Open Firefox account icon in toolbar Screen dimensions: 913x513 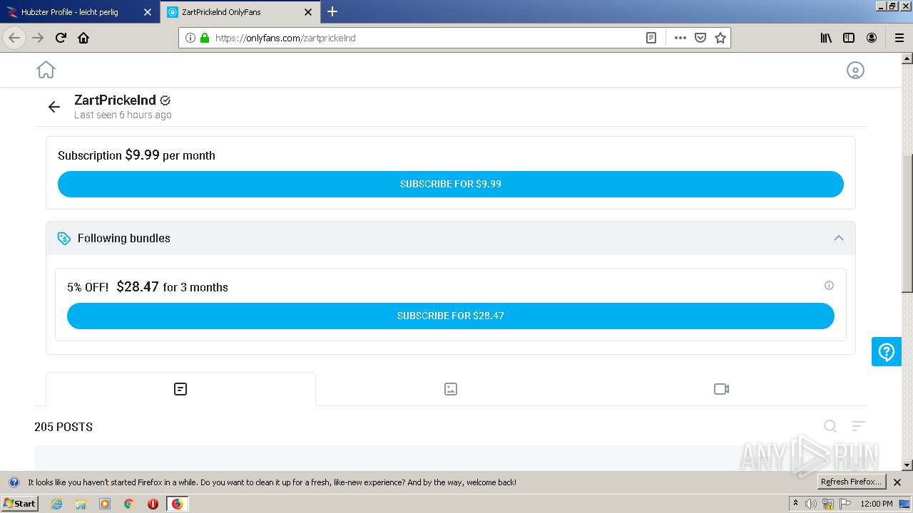[872, 38]
